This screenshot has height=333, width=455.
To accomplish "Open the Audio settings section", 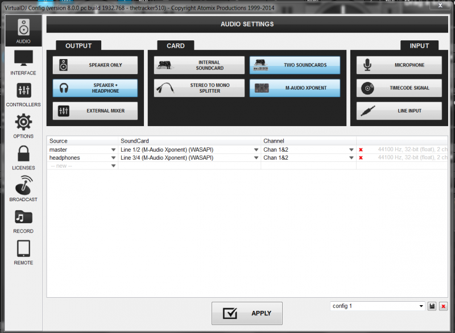I will [23, 31].
